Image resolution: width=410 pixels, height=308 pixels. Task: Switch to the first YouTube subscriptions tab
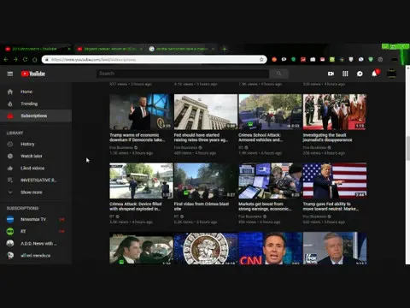tap(38, 49)
